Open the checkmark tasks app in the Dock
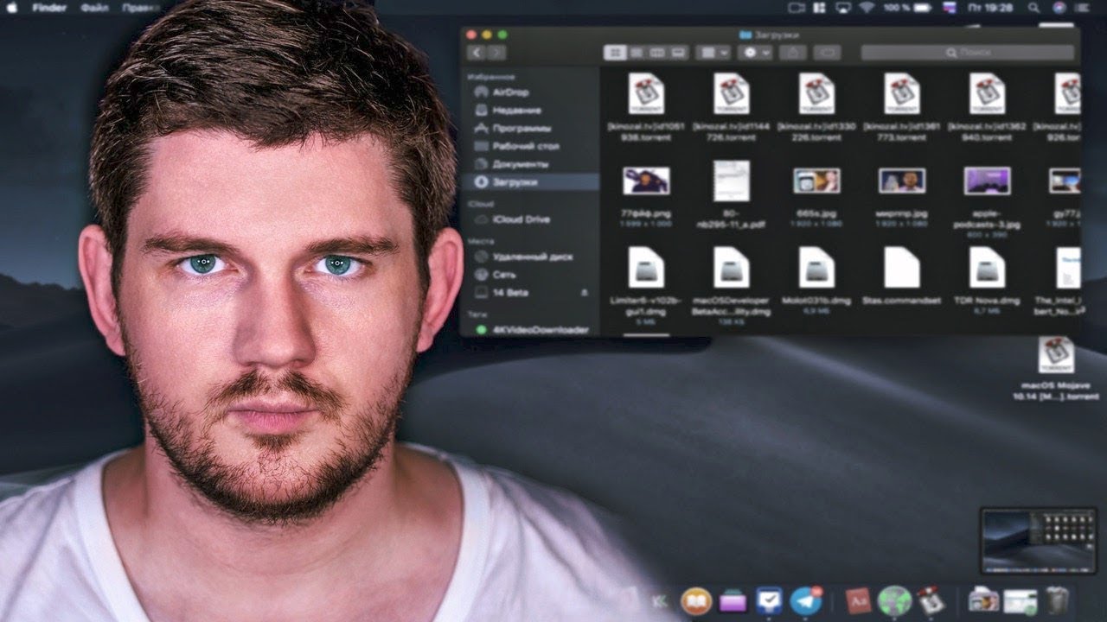 769,600
